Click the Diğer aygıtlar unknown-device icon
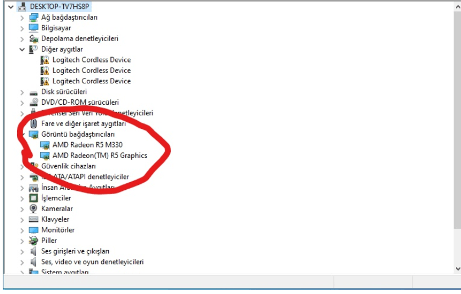 pos(33,49)
